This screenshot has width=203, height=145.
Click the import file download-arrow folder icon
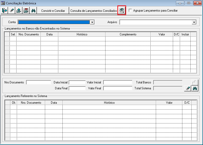(x=19, y=11)
